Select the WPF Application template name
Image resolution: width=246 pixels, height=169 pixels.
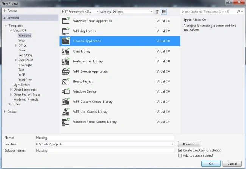pyautogui.click(x=84, y=31)
